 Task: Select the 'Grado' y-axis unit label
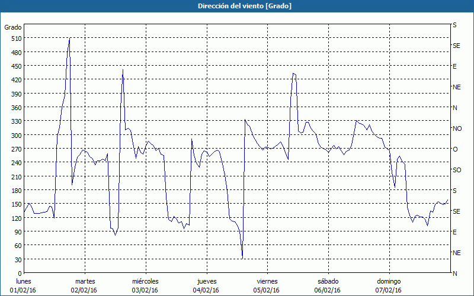(x=13, y=27)
